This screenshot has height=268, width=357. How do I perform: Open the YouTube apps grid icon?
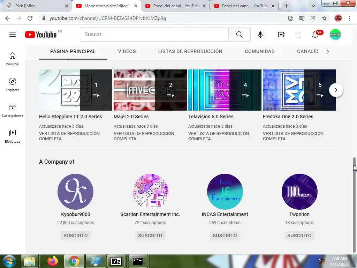tap(298, 35)
